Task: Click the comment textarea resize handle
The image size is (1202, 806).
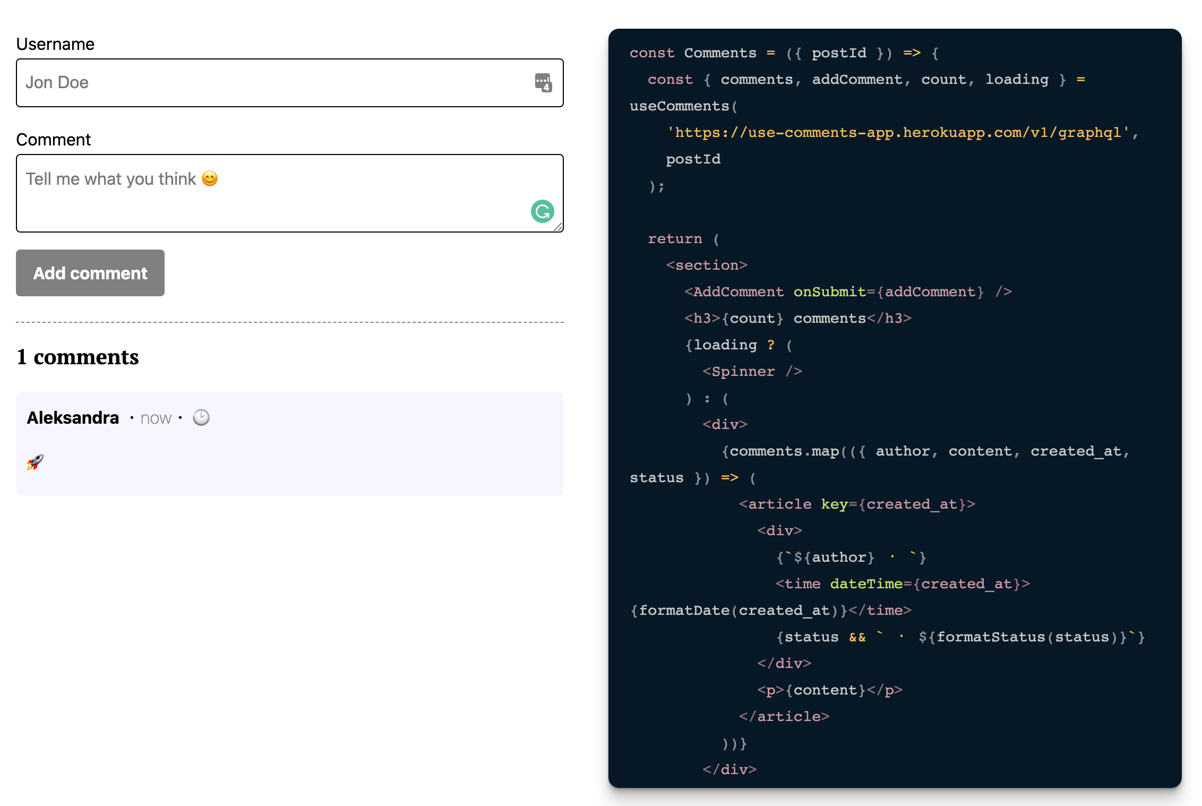Action: [x=557, y=227]
